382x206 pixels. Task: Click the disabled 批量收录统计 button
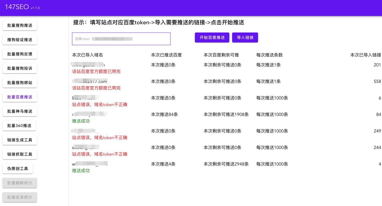20,197
